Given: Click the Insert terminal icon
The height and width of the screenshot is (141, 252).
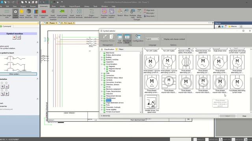Looking at the screenshot, I should (x=72, y=11).
